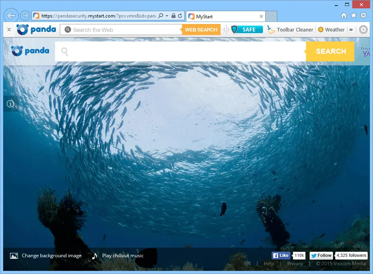Screen dimensions: 373x274
Task: Open the Privacy link in the footer
Action: [x=295, y=264]
